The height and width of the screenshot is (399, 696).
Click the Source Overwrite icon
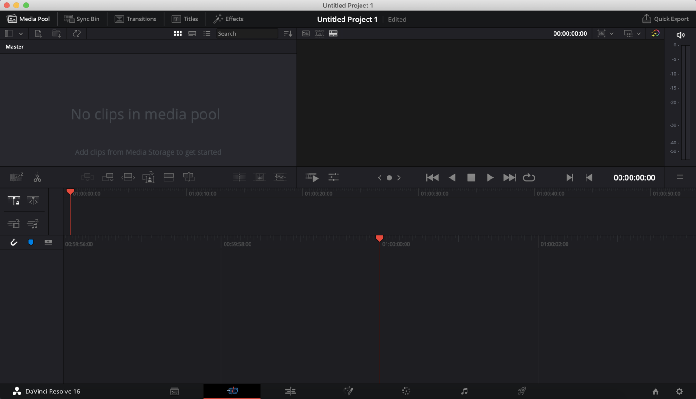click(189, 177)
